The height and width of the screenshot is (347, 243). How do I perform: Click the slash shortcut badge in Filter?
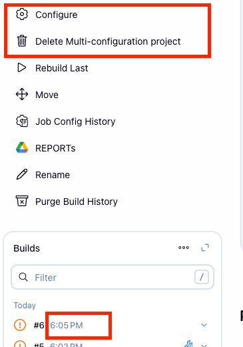point(202,277)
